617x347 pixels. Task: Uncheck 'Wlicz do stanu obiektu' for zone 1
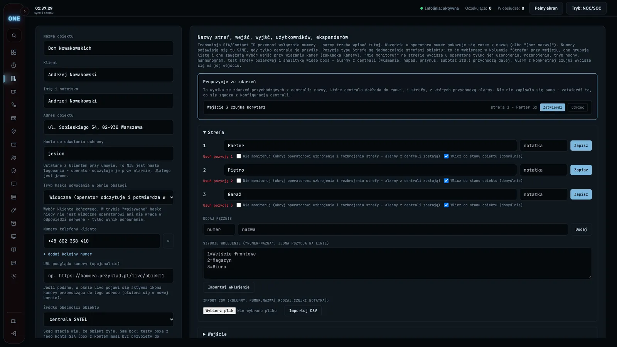(x=446, y=156)
